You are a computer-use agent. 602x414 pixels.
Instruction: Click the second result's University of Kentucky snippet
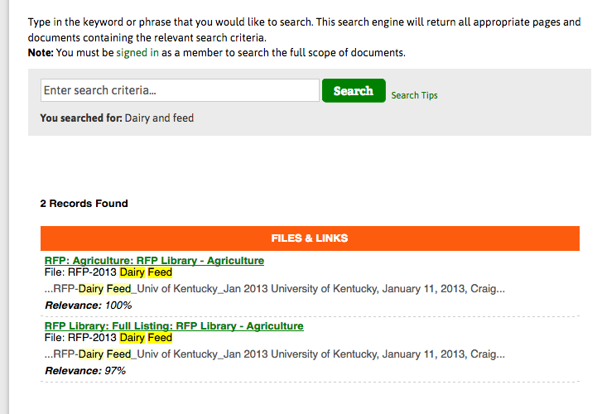click(315, 354)
